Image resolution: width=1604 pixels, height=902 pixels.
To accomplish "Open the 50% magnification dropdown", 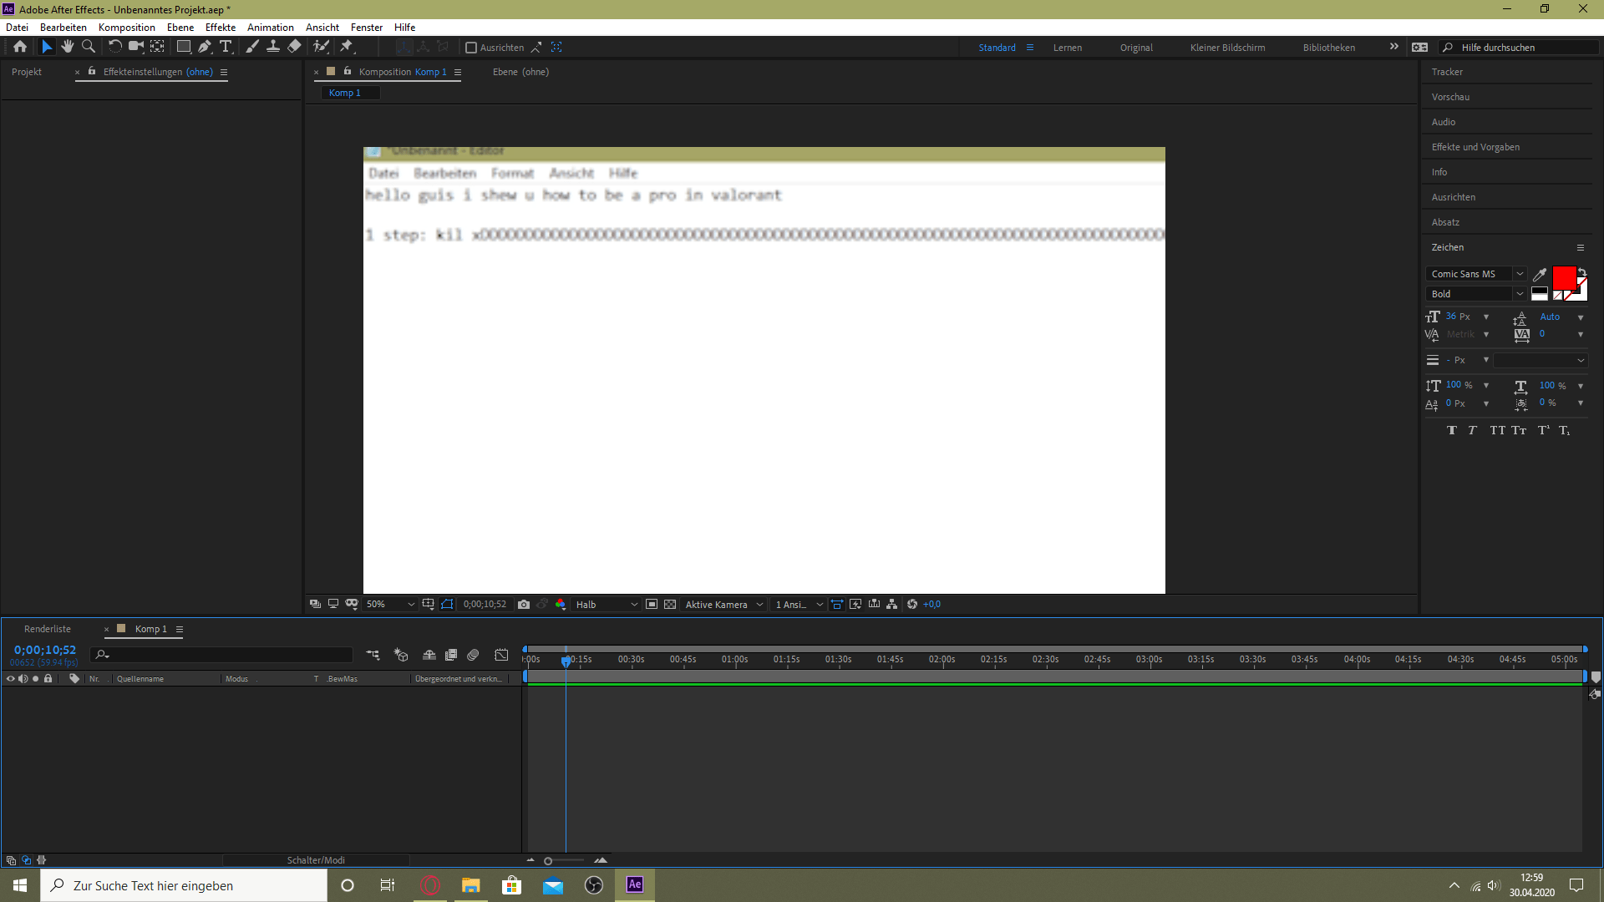I will click(390, 604).
